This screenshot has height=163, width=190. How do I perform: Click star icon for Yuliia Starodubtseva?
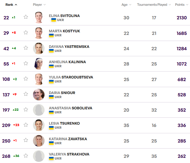[x=26, y=79]
